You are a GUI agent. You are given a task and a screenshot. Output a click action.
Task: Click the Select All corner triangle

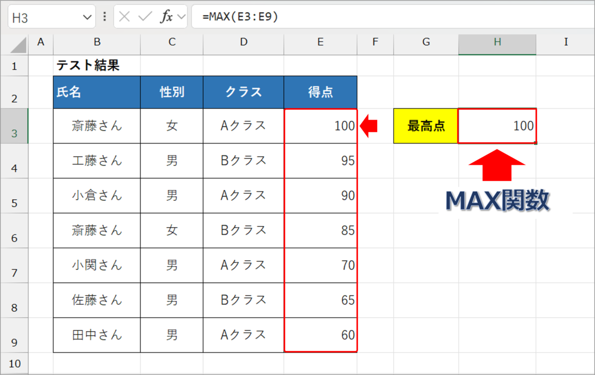(x=18, y=45)
